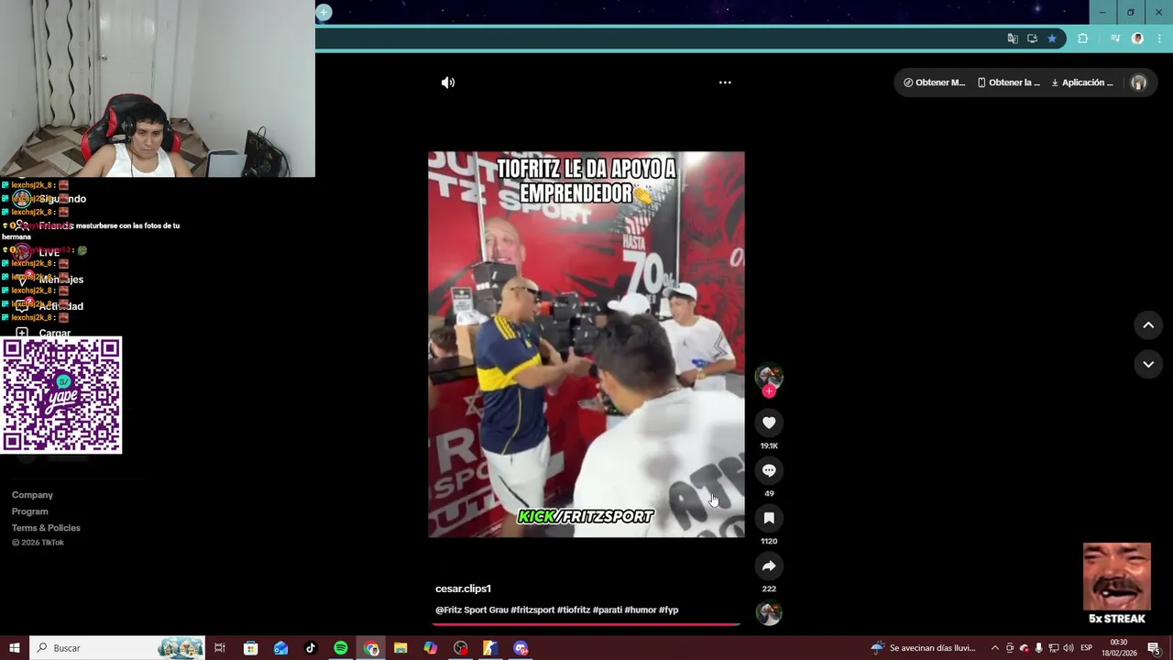The width and height of the screenshot is (1173, 660).
Task: Seek on the red video progress bar
Action: point(586,624)
